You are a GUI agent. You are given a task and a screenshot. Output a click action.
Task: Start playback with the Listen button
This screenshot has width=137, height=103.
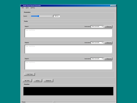[x=27, y=80]
